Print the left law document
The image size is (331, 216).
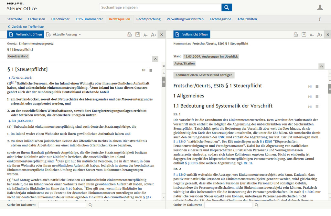pyautogui.click(x=129, y=34)
